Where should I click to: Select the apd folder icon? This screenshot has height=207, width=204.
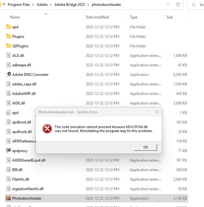pyautogui.click(x=9, y=27)
